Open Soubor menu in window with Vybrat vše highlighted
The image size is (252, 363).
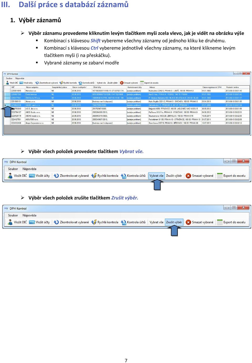pyautogui.click(x=13, y=169)
